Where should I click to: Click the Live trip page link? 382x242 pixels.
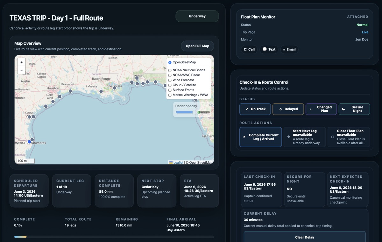(x=365, y=32)
